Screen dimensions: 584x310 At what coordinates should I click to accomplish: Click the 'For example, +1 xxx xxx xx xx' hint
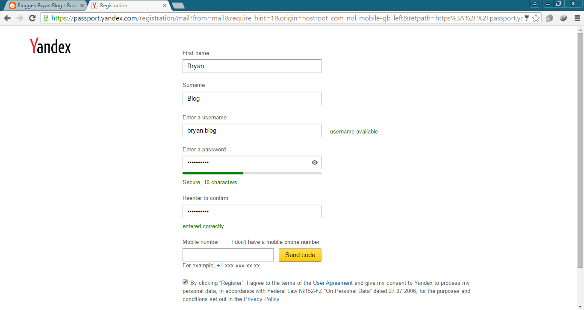click(221, 265)
